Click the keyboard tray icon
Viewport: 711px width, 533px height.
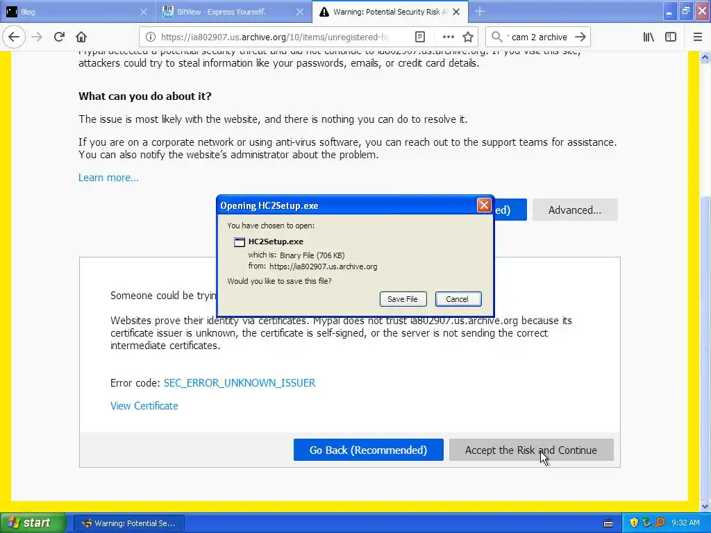coord(608,523)
